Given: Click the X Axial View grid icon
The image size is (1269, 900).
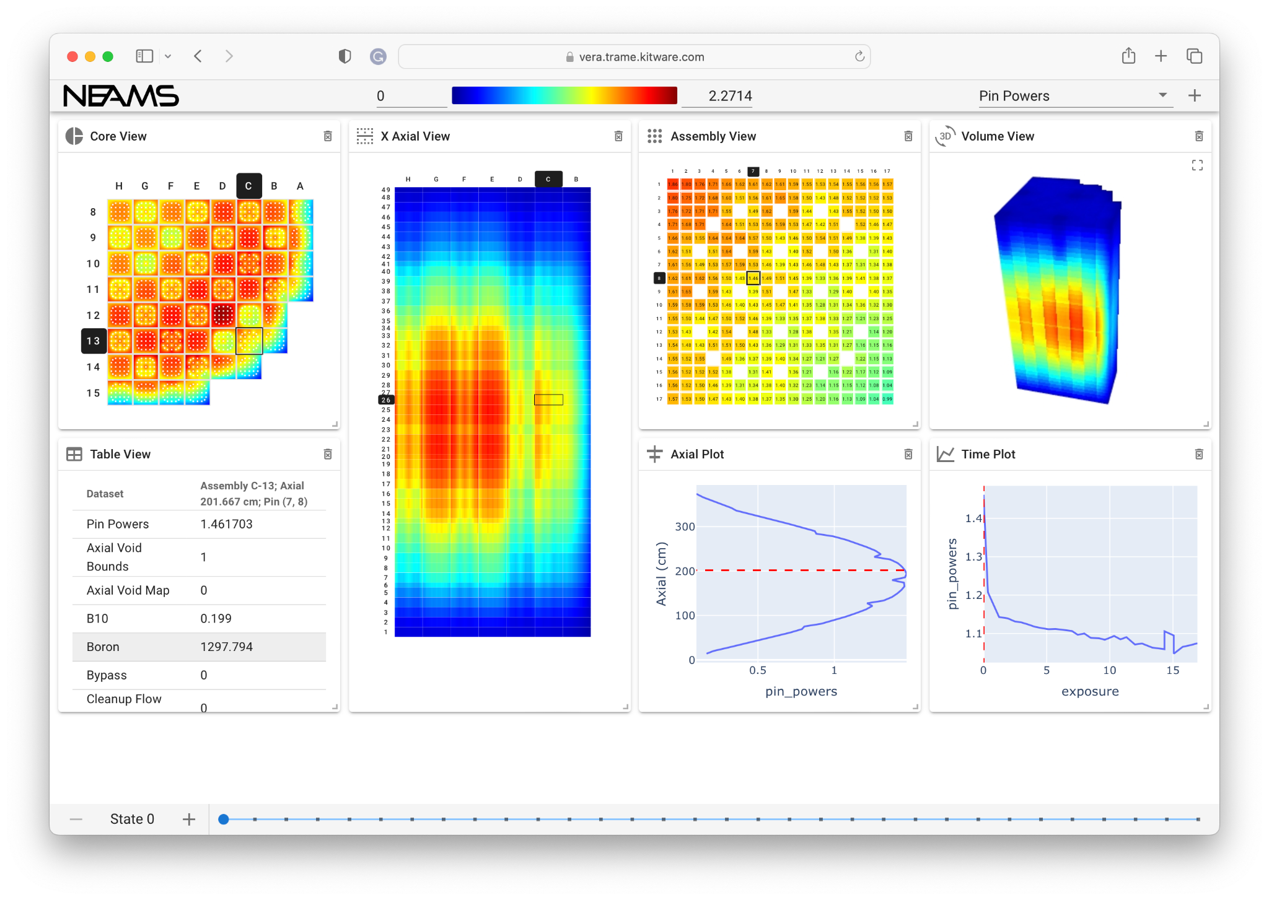Looking at the screenshot, I should 365,136.
